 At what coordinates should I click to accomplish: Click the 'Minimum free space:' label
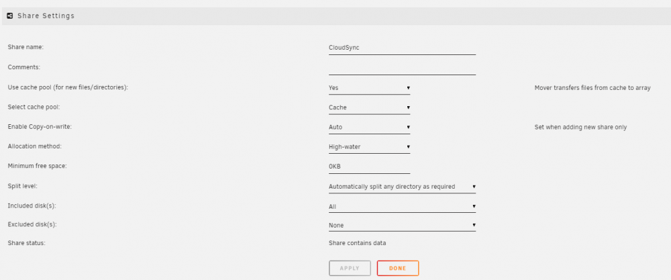click(38, 166)
